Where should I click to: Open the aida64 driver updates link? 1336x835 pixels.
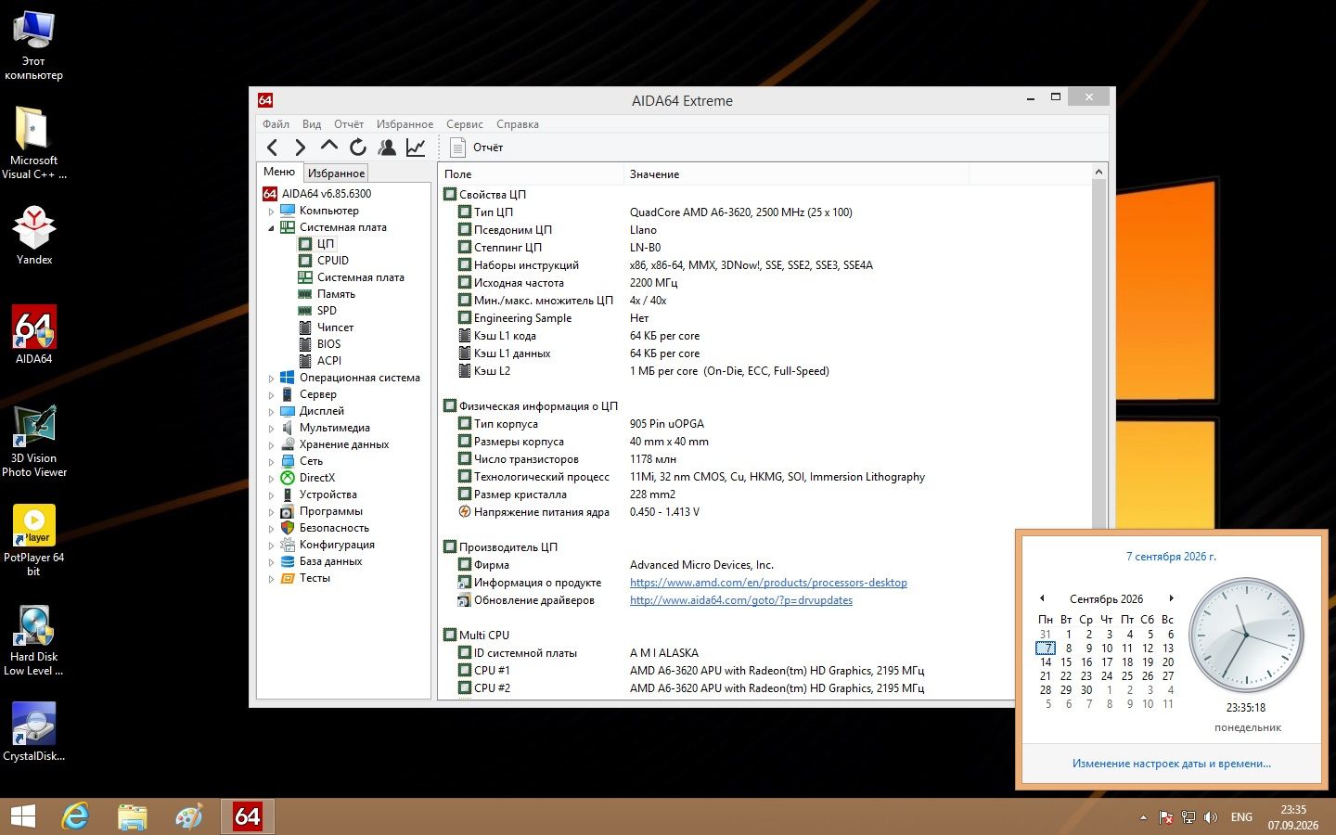click(x=741, y=600)
